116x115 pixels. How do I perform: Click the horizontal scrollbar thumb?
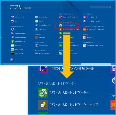tap(96, 64)
